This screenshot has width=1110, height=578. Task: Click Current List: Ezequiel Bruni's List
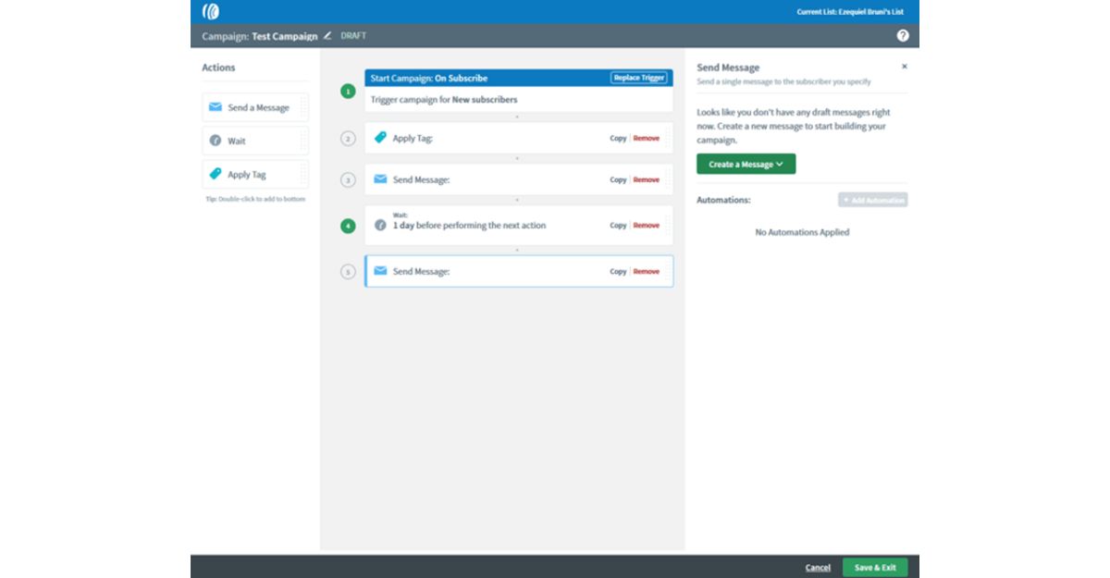pos(850,12)
